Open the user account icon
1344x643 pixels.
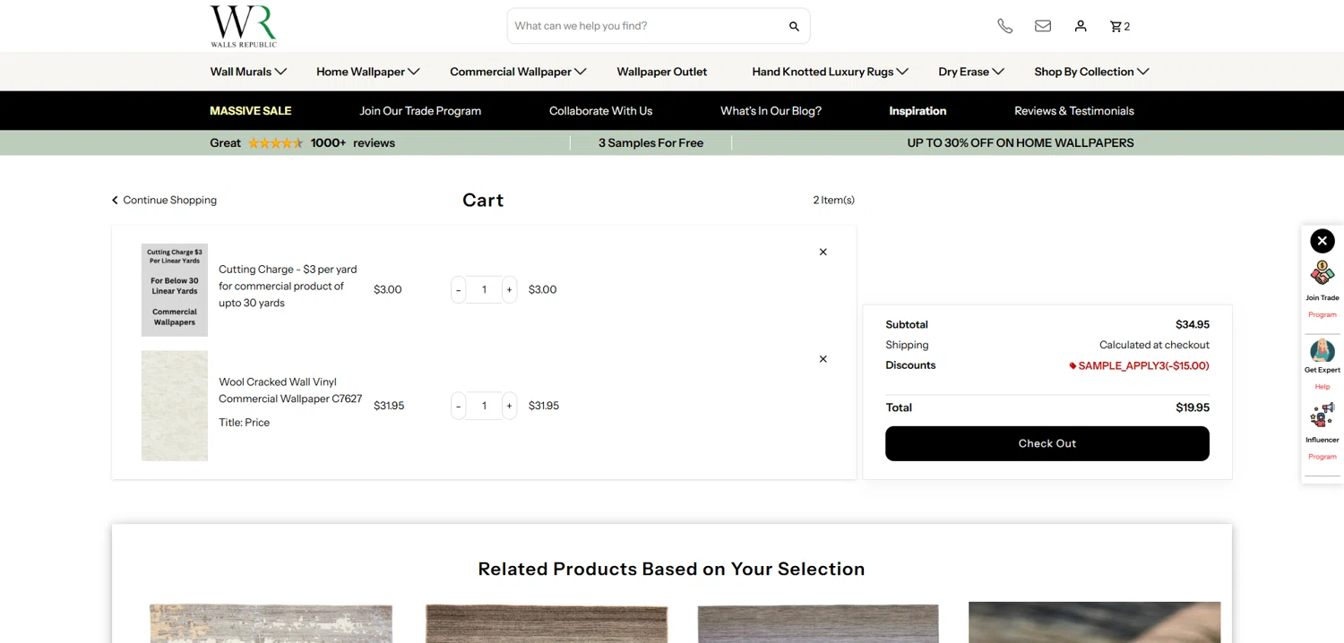point(1081,26)
